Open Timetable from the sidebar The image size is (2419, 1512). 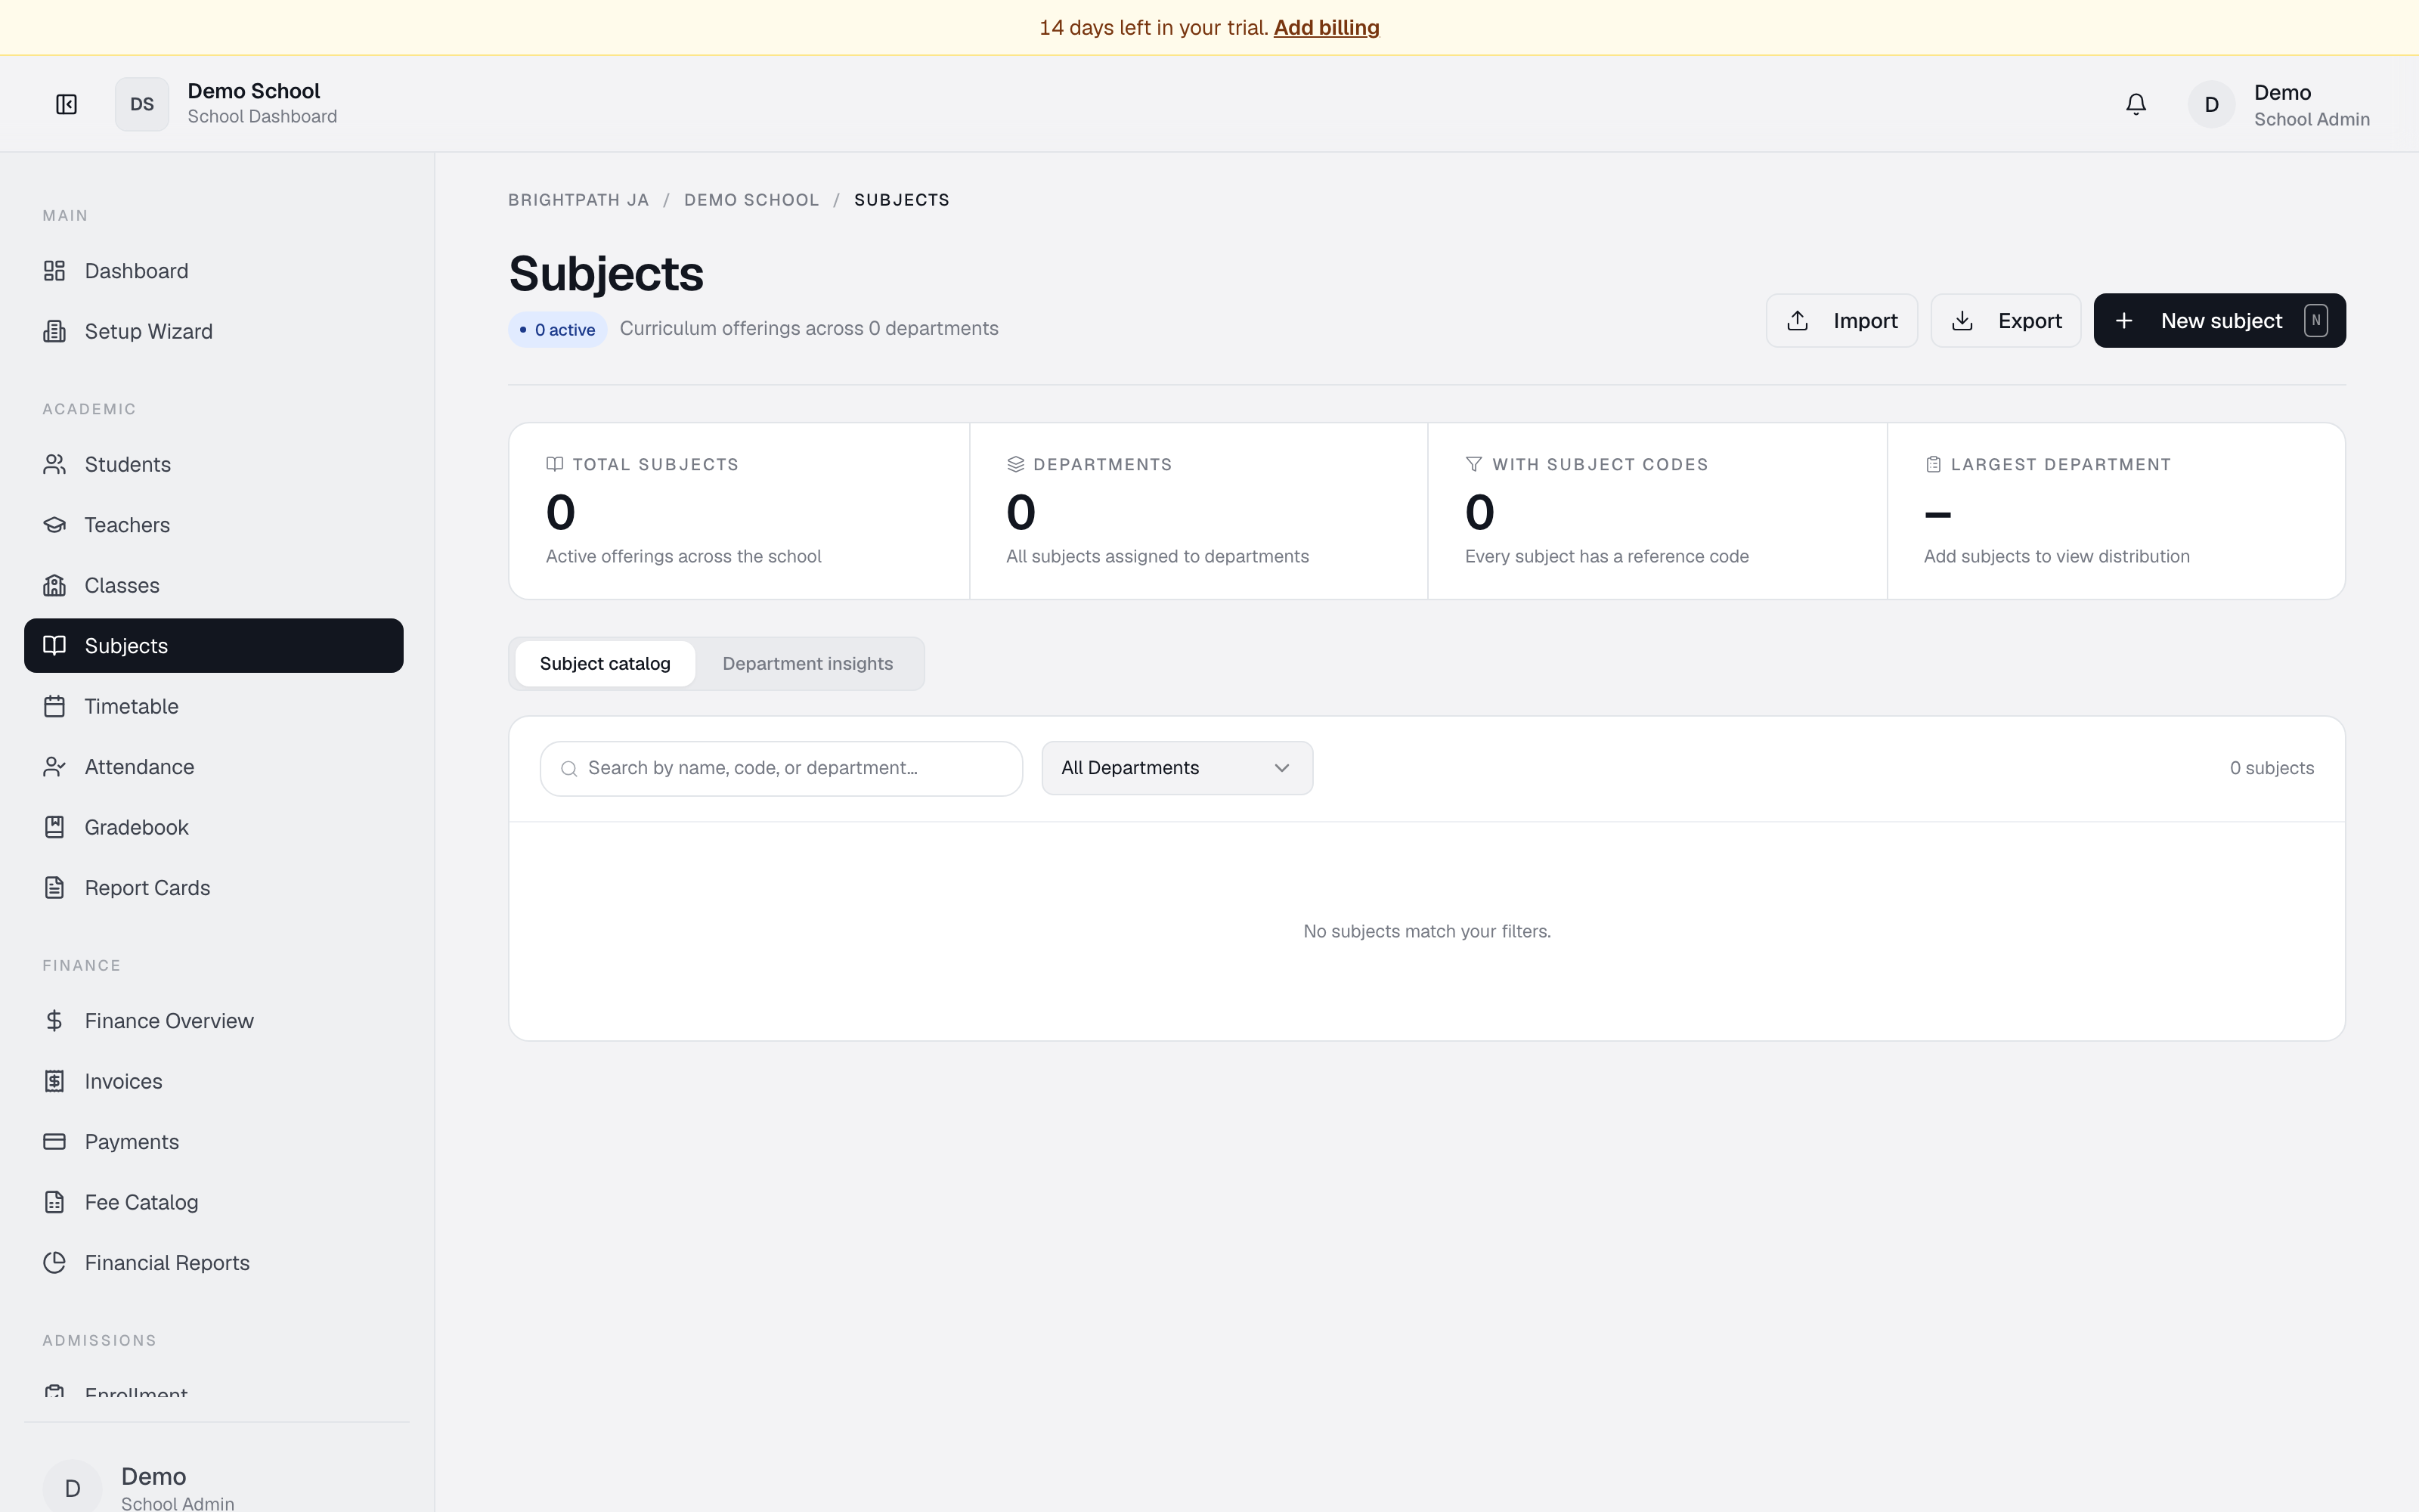click(214, 706)
